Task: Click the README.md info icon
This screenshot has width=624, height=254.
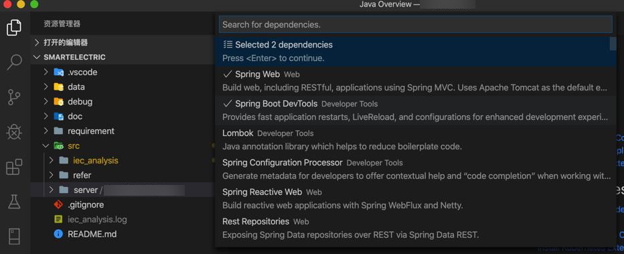Action: [x=58, y=234]
